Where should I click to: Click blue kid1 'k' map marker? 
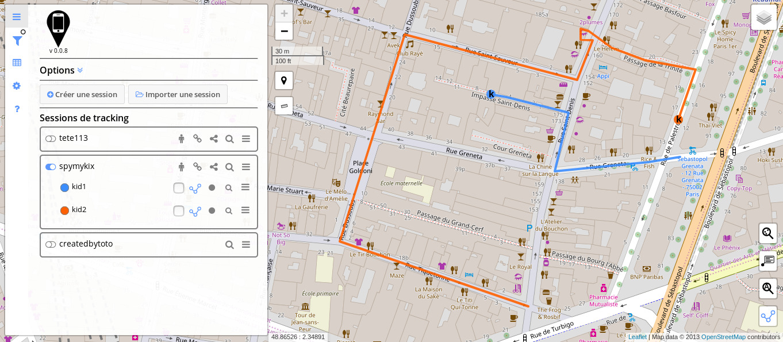point(491,94)
